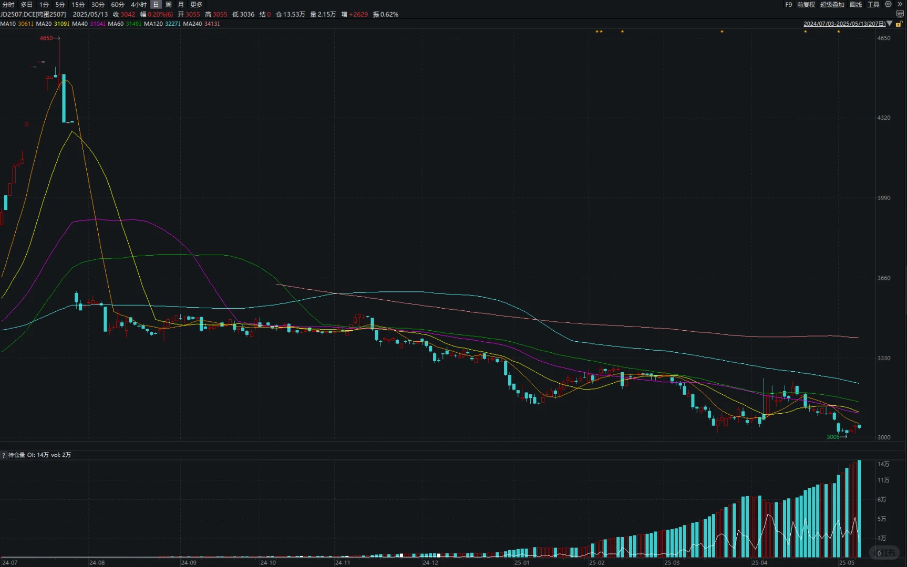Screen dimensions: 907x567
Task: Click the tallest final open-interest bar
Action: (859, 509)
